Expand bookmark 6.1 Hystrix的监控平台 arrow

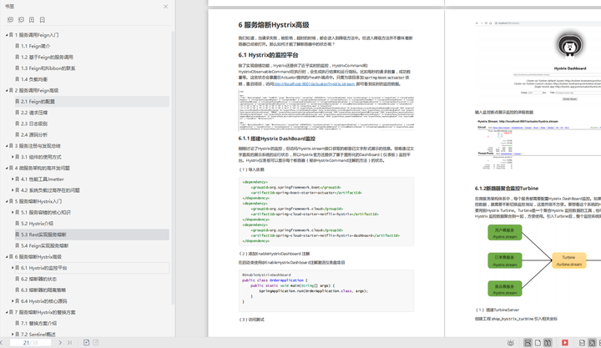[x=13, y=268]
